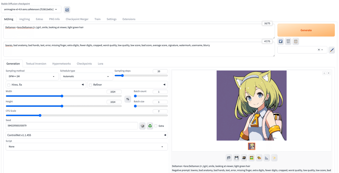339x173 pixels.
Task: Send image to extras ruler icon
Action: (266, 158)
